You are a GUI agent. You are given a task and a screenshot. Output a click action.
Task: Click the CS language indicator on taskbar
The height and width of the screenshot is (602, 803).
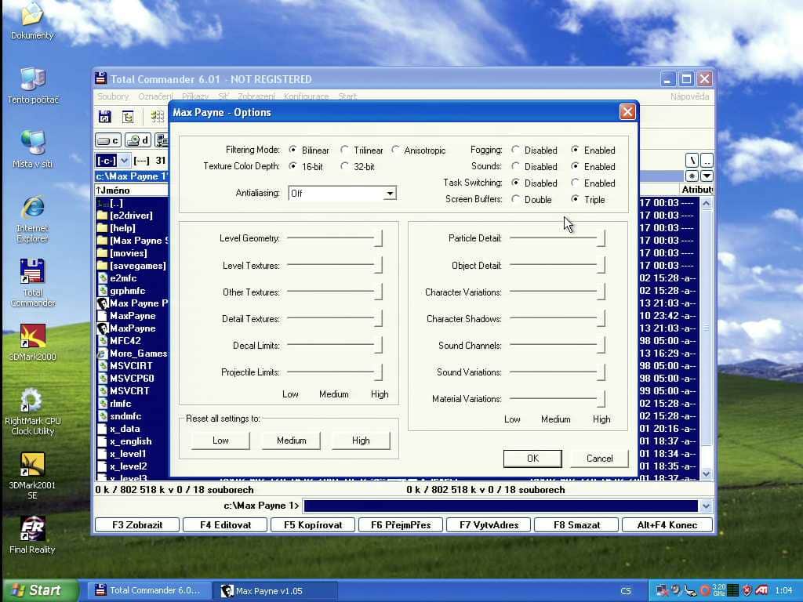(625, 591)
